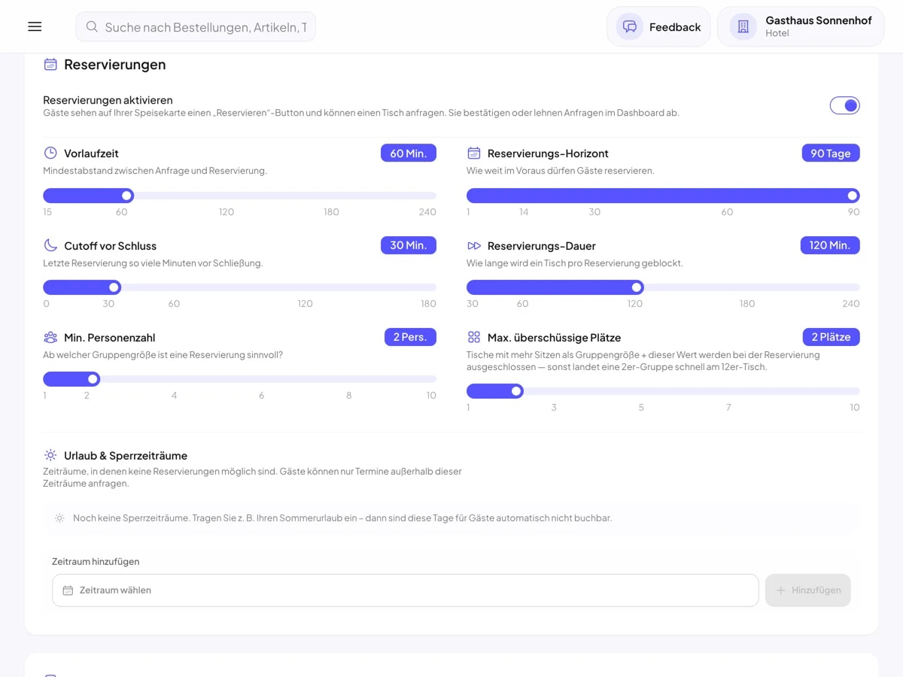Click the Max. überschüssige Plätze grid icon

tap(474, 338)
